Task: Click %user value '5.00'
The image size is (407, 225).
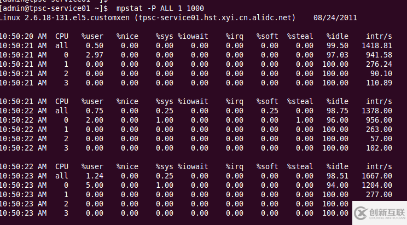Action: coord(95,186)
